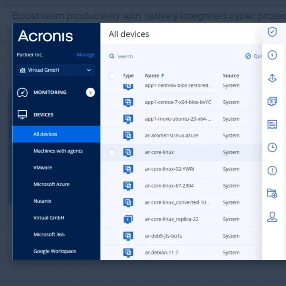Select the lightning quick actions icon
This screenshot has height=286, width=286.
pyautogui.click(x=272, y=55)
